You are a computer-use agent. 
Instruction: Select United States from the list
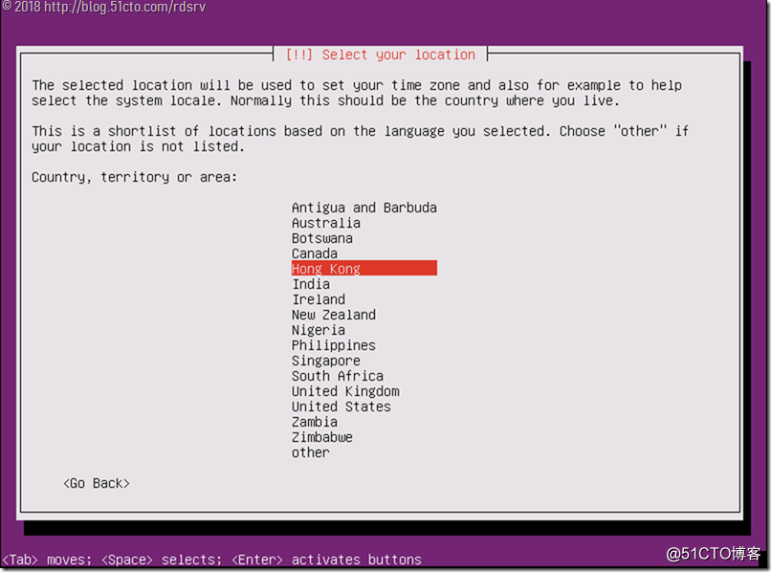pyautogui.click(x=341, y=407)
